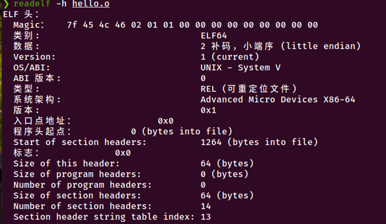Click Advanced Micro Devices X86-64 text
The width and height of the screenshot is (386, 224).
[278, 100]
